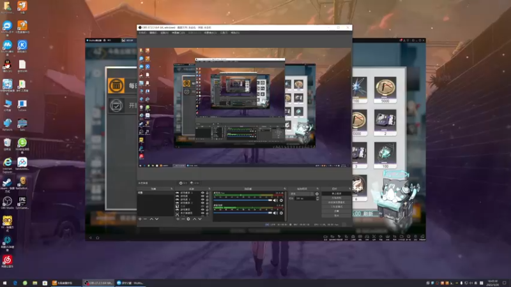Open Windows Start menu
The width and height of the screenshot is (511, 287).
click(4, 283)
